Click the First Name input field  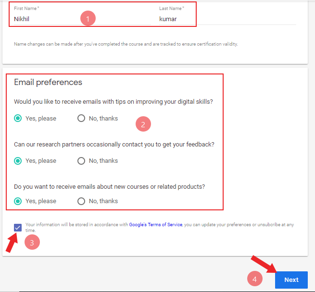82,19
